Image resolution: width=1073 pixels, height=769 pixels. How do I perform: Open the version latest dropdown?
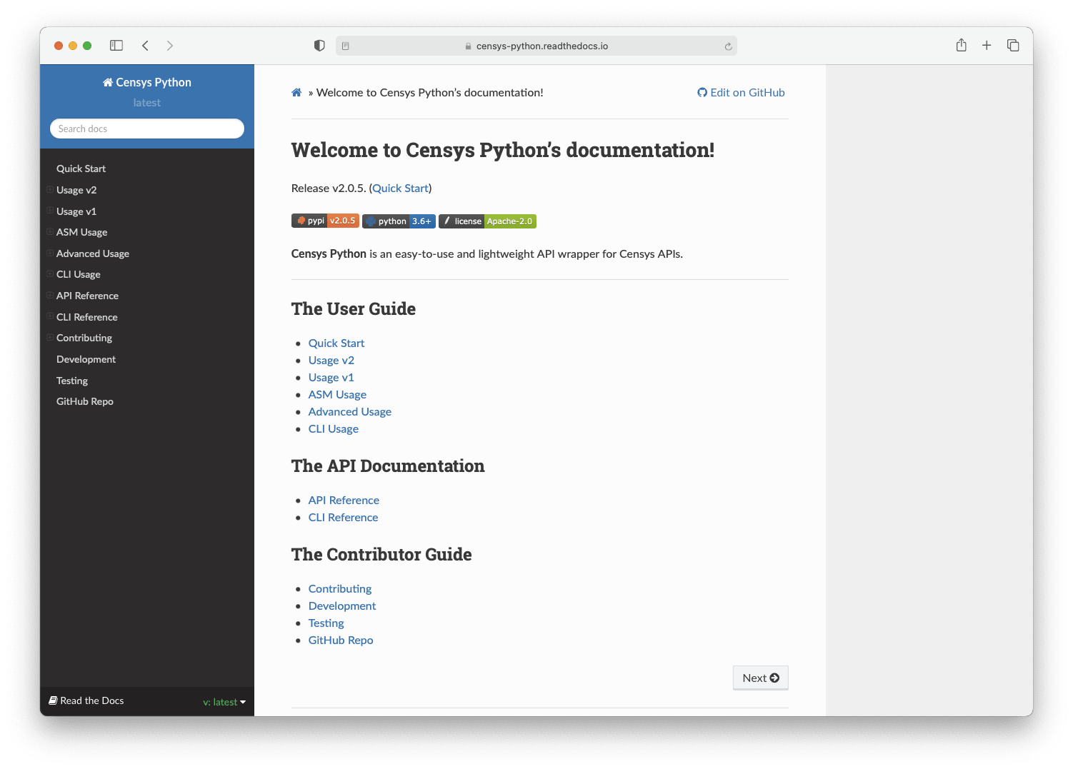click(x=224, y=702)
